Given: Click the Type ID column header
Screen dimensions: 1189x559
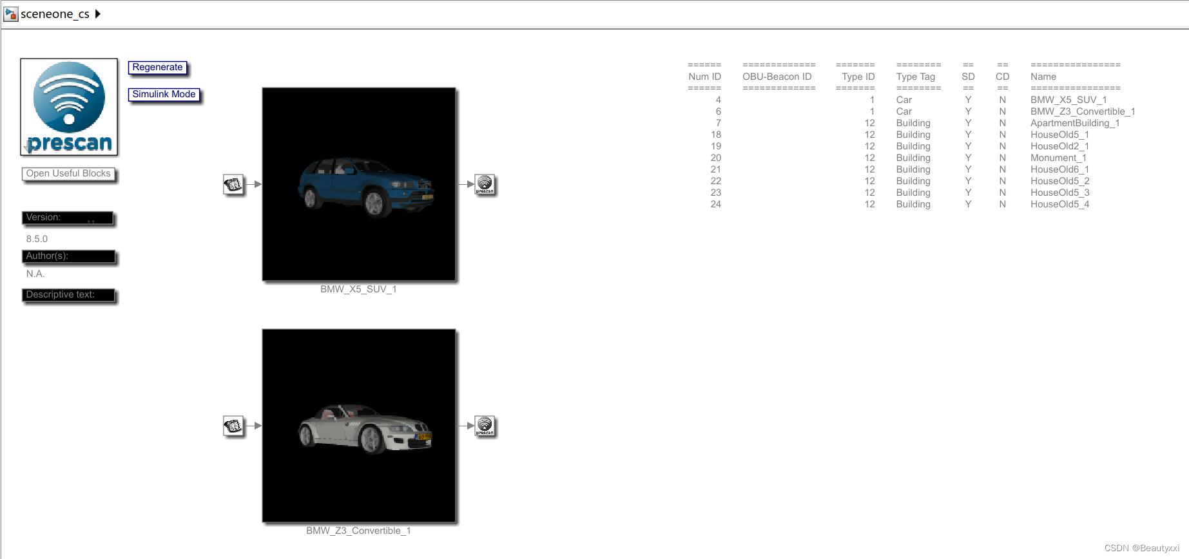Looking at the screenshot, I should coord(858,77).
